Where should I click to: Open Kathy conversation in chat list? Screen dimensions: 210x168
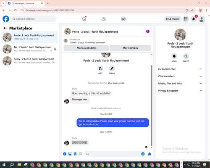point(29,61)
